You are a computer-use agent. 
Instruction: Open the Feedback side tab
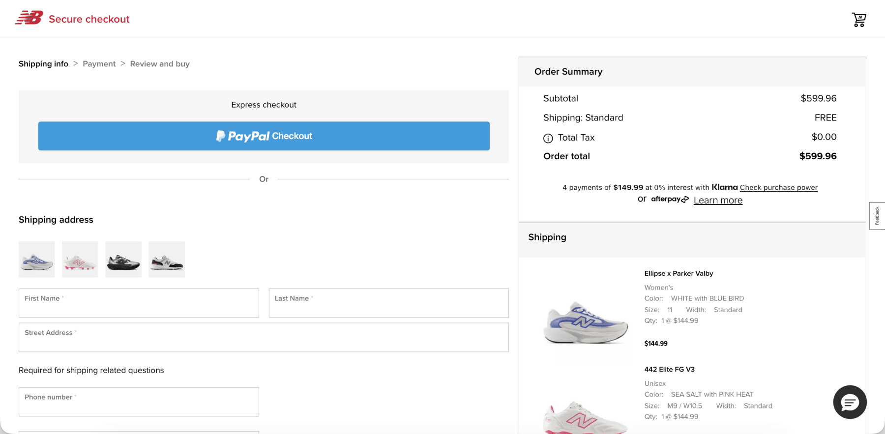point(877,216)
